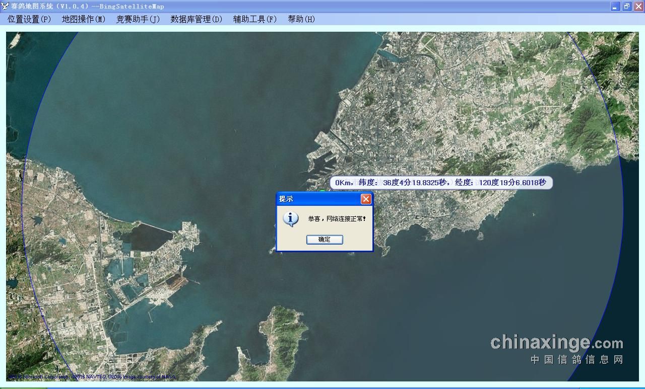This screenshot has height=389, width=645.
Task: Close the 赛鸽地图系统 window
Action: 638,6
